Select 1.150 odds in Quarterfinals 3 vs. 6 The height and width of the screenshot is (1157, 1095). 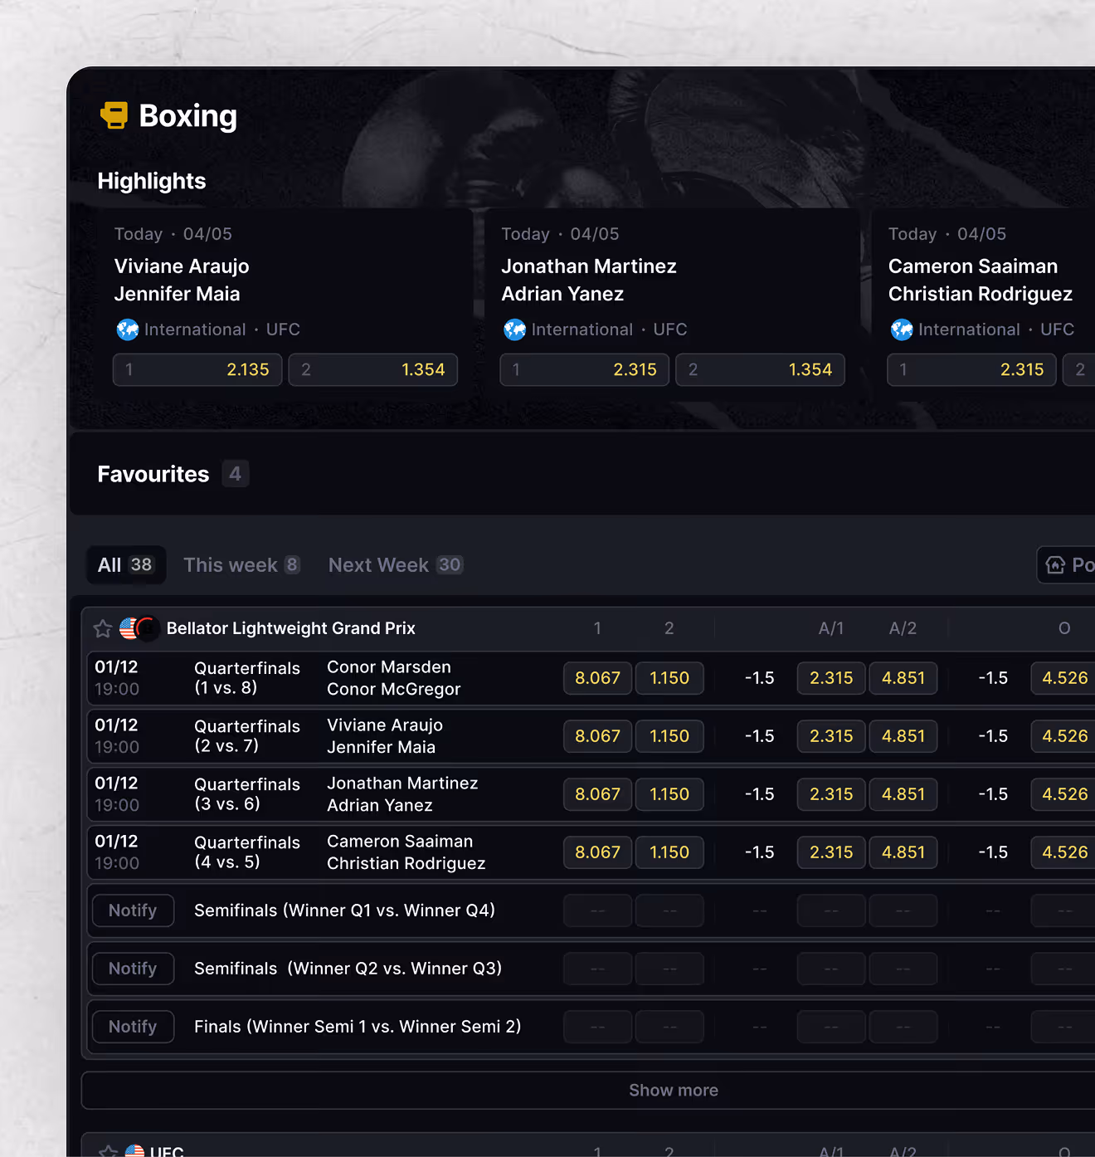pos(669,794)
